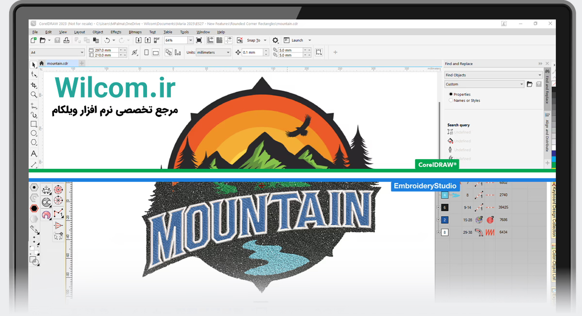Select the Text tool
The image size is (582, 316).
34,153
